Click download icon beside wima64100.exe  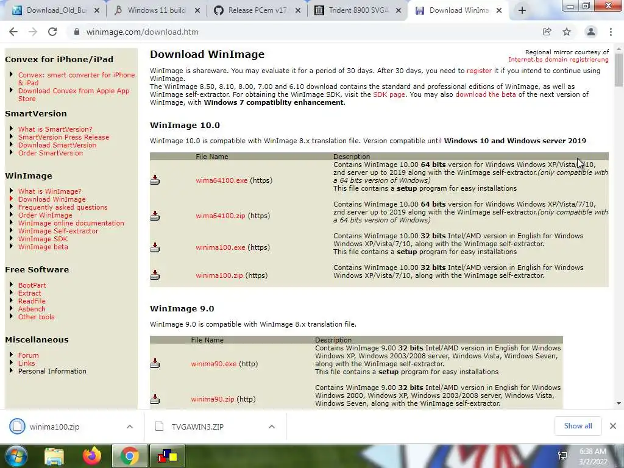[155, 180]
